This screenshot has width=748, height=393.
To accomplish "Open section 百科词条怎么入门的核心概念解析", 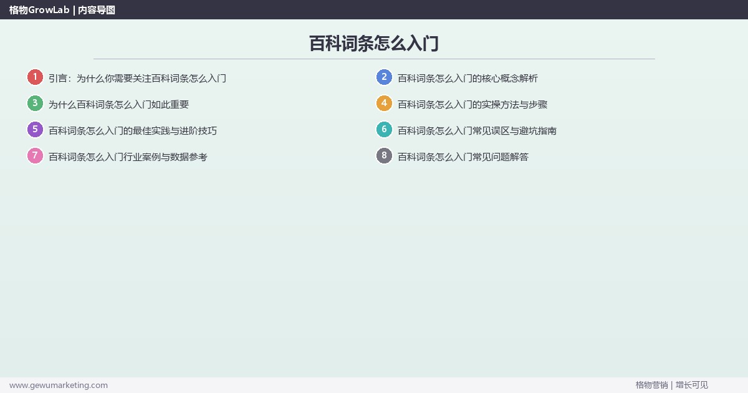I will [x=467, y=79].
